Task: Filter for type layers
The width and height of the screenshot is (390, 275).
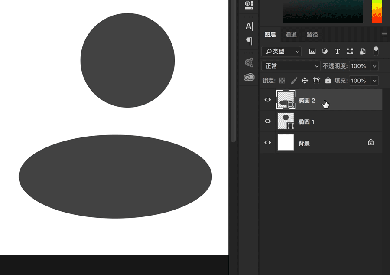Action: 337,52
